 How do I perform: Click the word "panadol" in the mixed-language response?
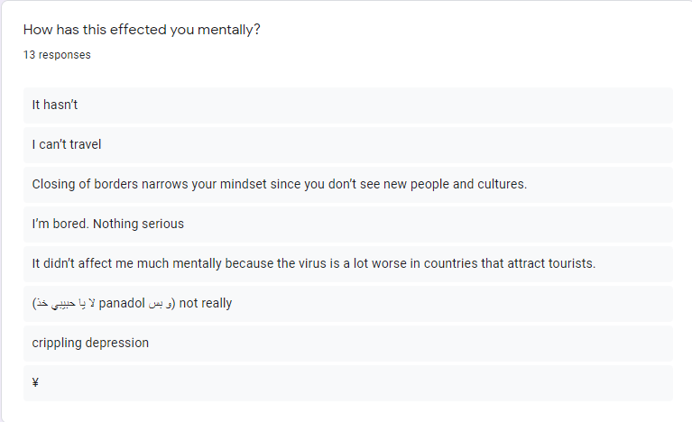(x=122, y=303)
